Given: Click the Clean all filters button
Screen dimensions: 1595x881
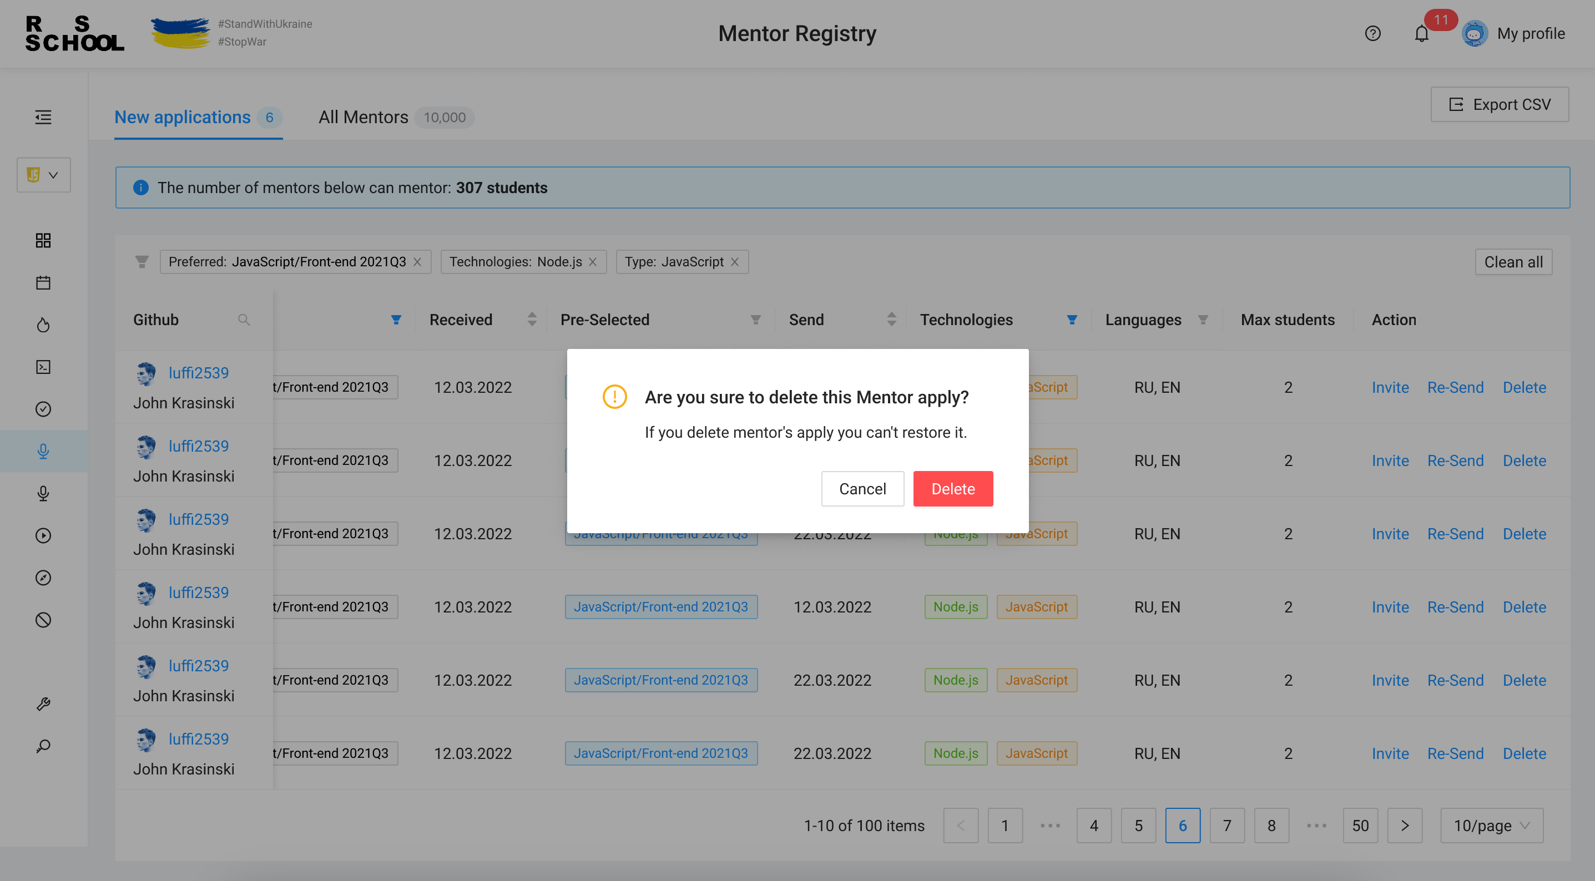Looking at the screenshot, I should [x=1513, y=262].
